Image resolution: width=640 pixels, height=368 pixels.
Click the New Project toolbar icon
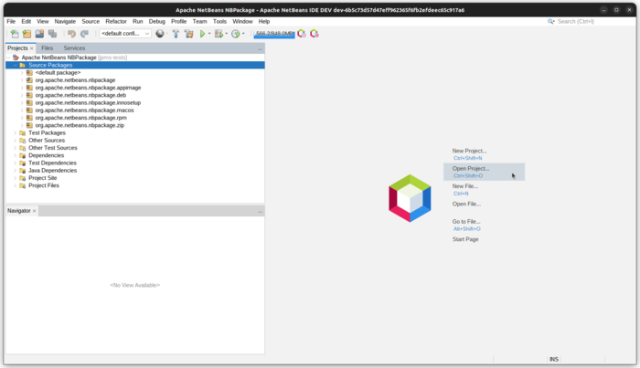click(x=27, y=34)
